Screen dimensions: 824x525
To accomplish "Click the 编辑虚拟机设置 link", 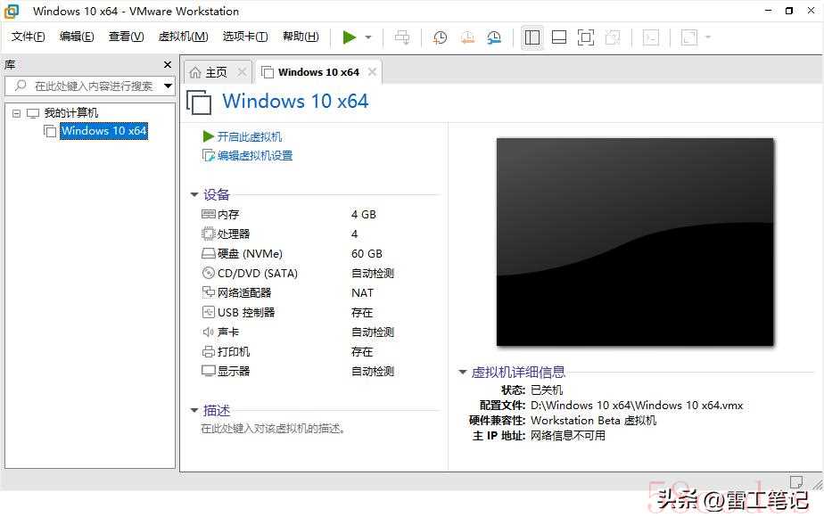I will click(254, 156).
